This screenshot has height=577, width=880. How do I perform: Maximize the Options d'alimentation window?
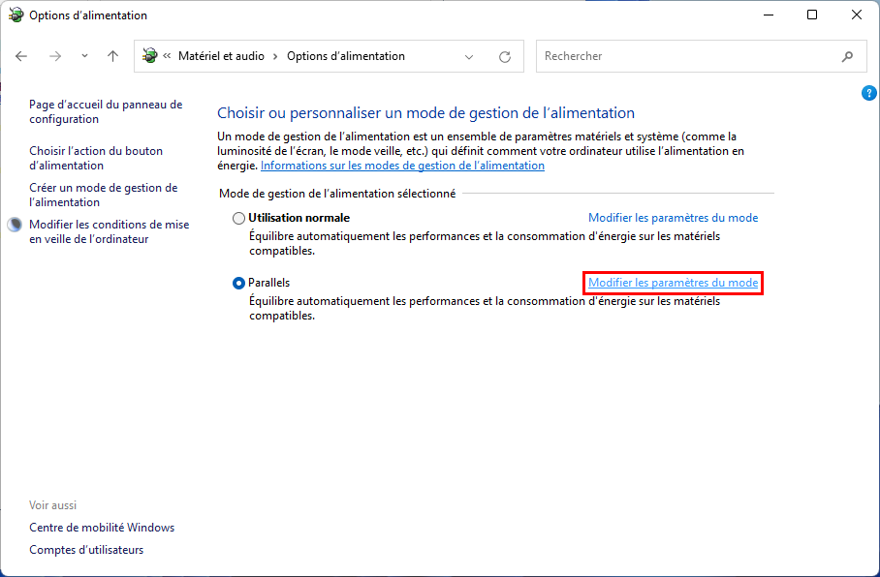812,15
